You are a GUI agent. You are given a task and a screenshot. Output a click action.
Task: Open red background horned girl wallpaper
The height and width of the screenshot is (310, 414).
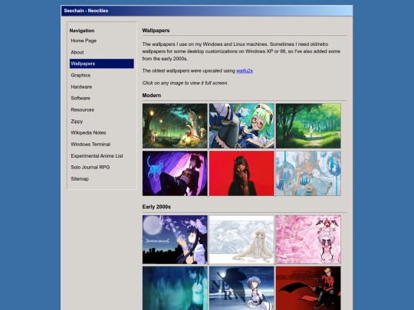coord(242,174)
